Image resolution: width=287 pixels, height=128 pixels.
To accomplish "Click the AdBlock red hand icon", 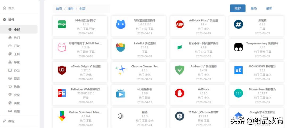I will pyautogui.click(x=180, y=93).
